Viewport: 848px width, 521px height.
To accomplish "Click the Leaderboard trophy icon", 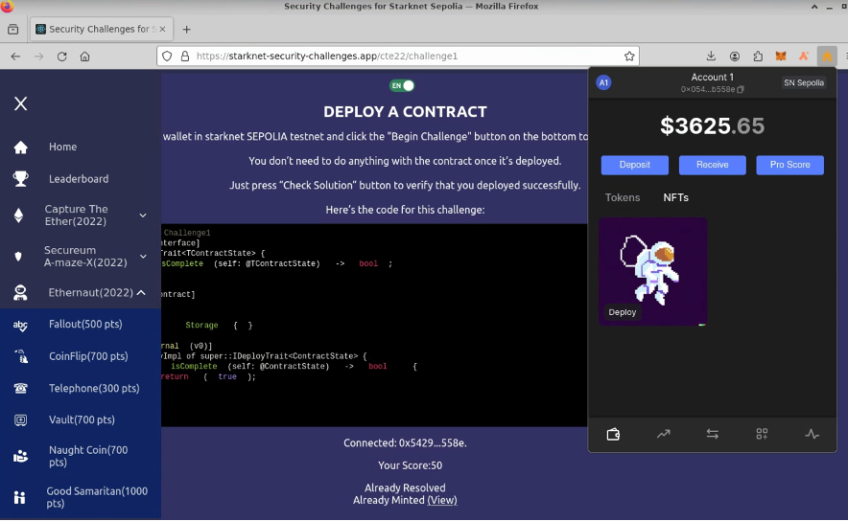I will coord(20,179).
